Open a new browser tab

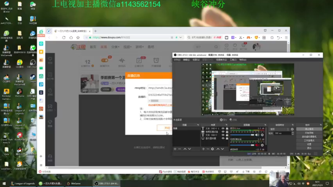[x=95, y=31]
